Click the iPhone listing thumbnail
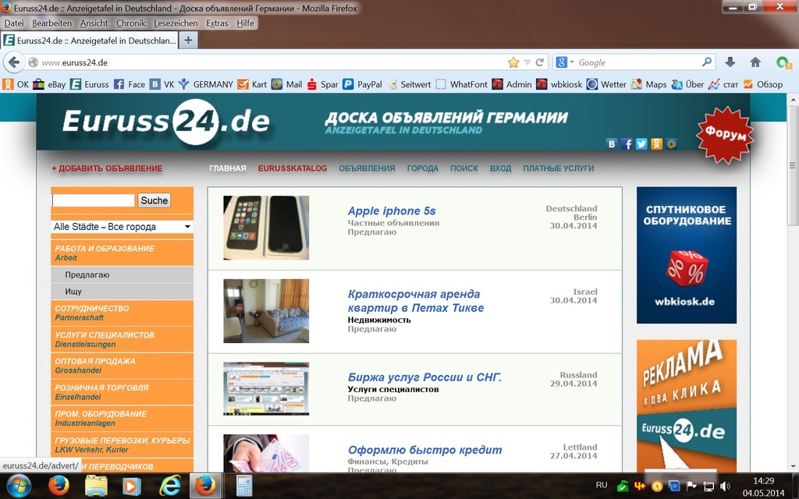799x499 pixels. pos(266,228)
